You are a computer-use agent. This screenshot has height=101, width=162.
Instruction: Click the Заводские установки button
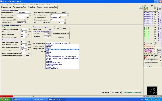132,92
